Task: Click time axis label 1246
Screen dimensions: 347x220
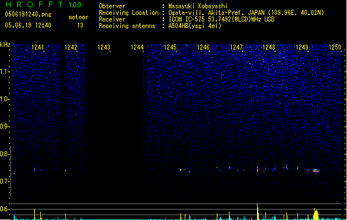Action: point(203,47)
